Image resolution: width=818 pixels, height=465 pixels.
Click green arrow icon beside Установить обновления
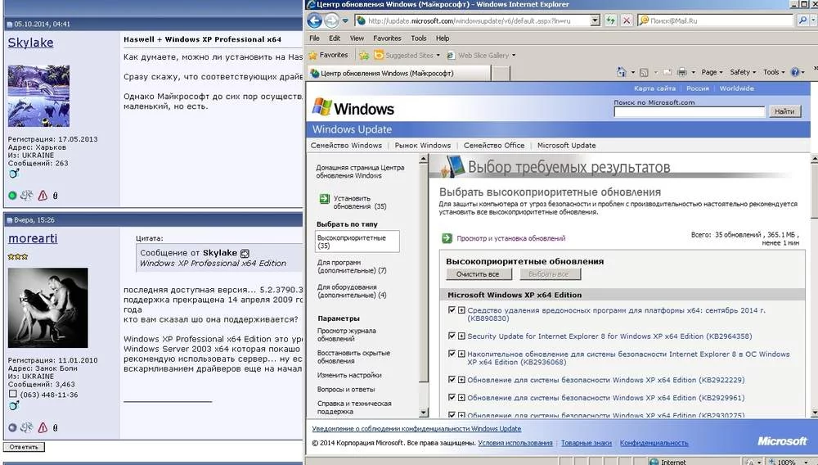[324, 199]
